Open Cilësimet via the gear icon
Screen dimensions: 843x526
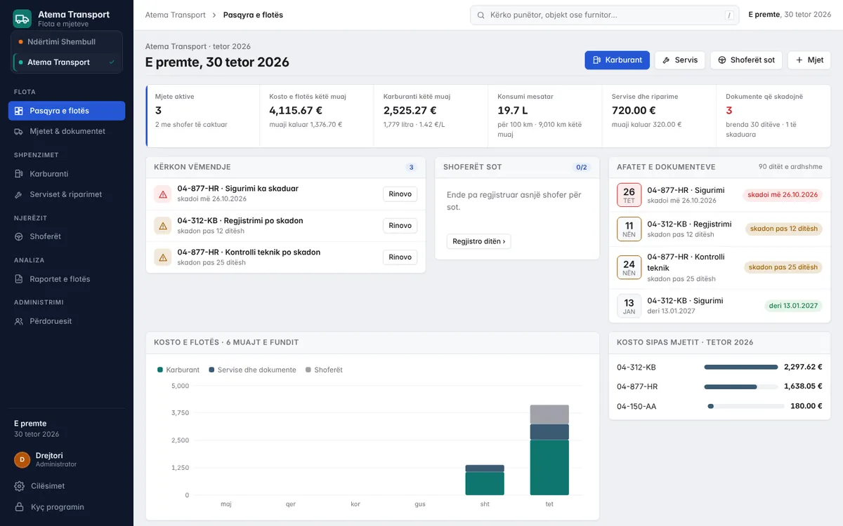(x=19, y=486)
